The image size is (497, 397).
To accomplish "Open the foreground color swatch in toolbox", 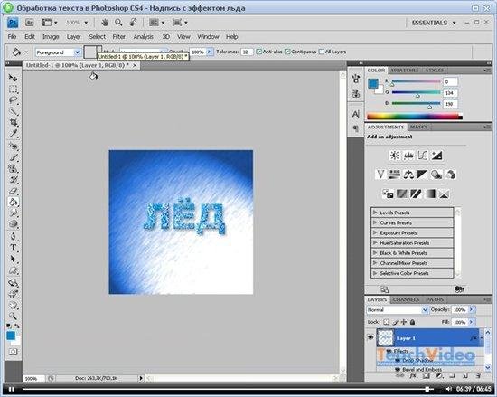I will 11,336.
